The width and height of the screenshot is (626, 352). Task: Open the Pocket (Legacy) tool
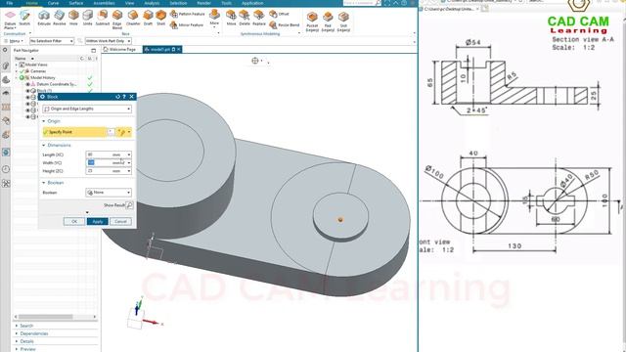pos(312,22)
